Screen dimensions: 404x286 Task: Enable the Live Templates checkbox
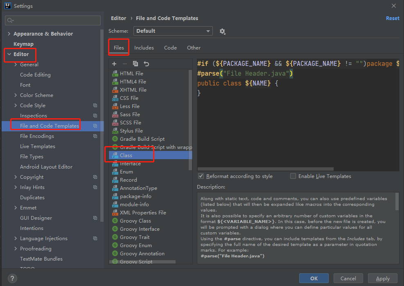pos(293,176)
